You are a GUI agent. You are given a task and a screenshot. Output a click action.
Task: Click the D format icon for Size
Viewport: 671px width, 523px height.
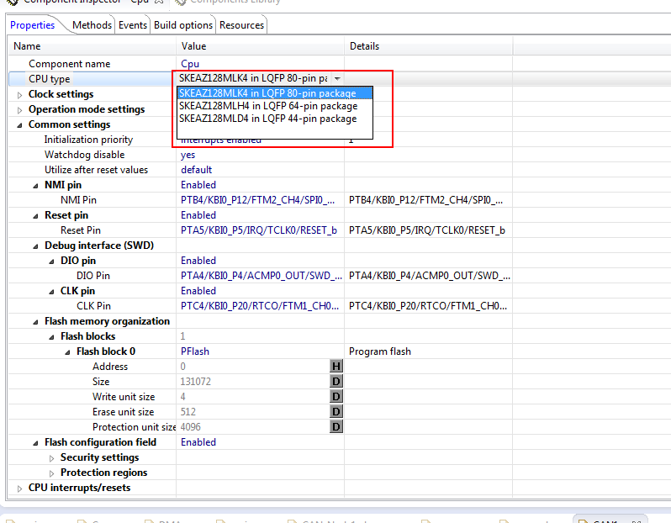(336, 382)
